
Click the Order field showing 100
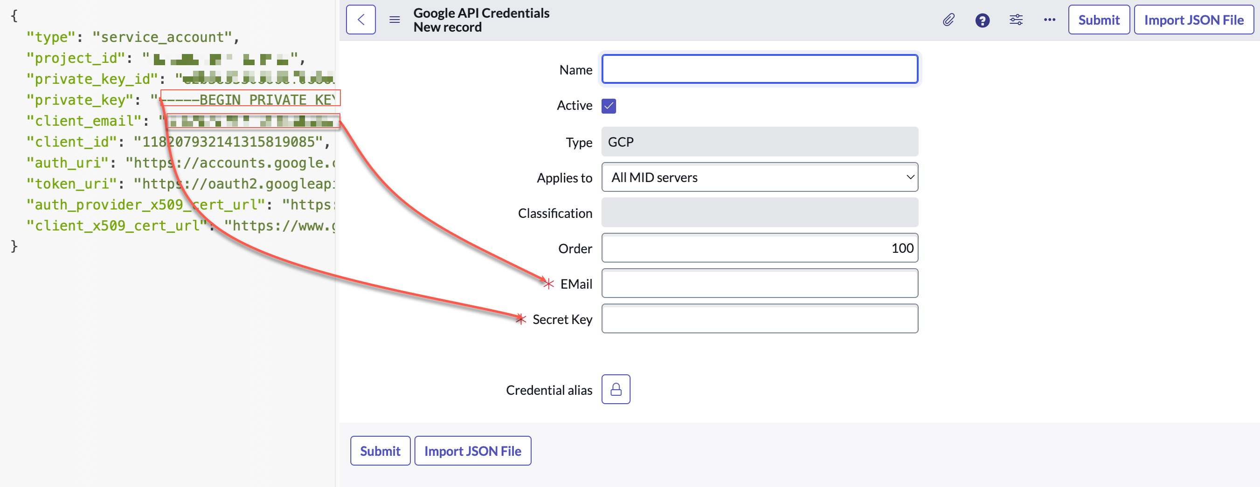[x=760, y=248]
